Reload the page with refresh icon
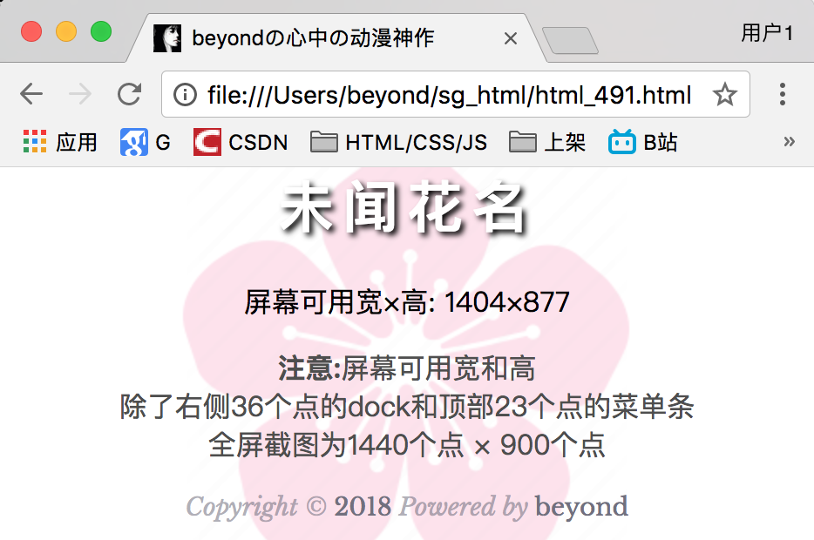814x540 pixels. 129,94
